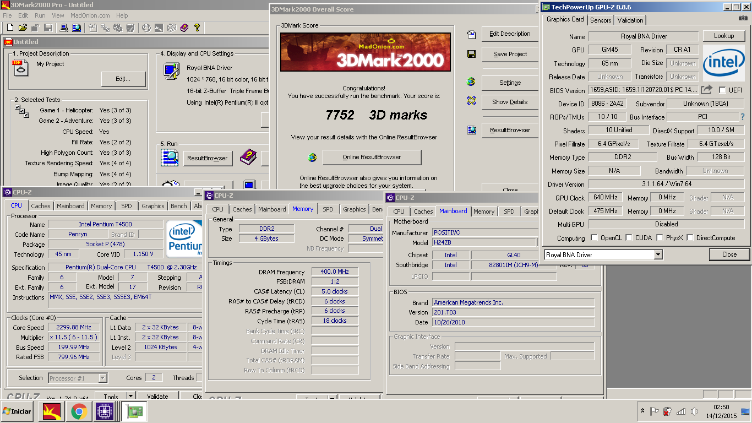Click the document icon beside Edit Description
The height and width of the screenshot is (423, 752).
[x=471, y=34]
